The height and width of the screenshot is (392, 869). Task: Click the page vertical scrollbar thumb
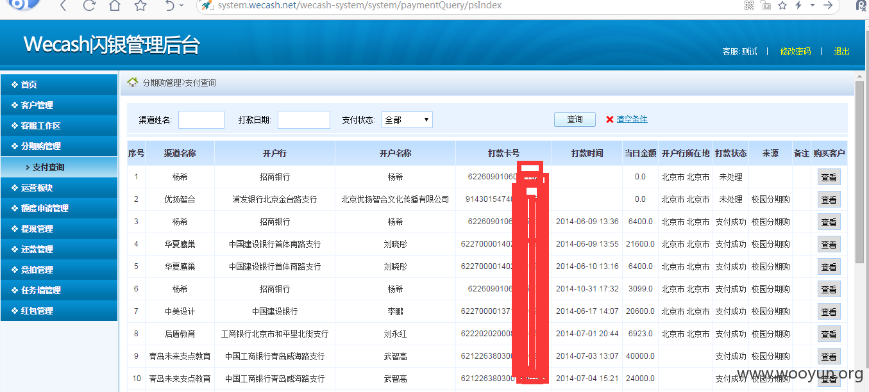coord(860,172)
